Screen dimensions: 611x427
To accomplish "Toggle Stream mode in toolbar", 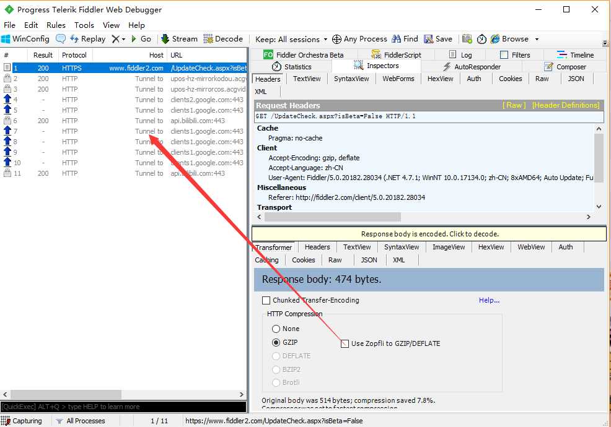I will (179, 39).
